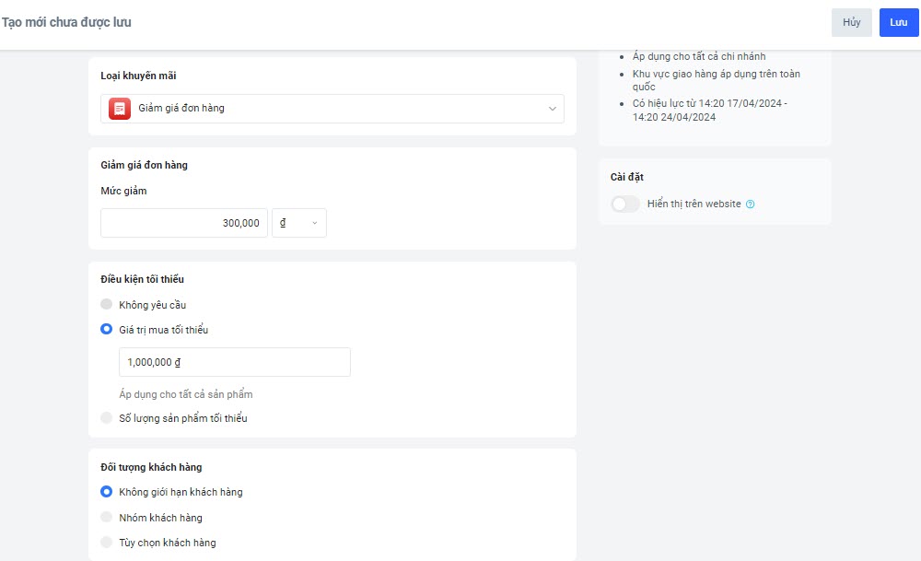Click the Cài đặt section title
This screenshot has height=561, width=921.
tap(625, 177)
